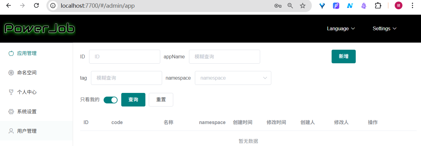This screenshot has width=421, height=146.
Task: Click the gear icon beside 系统设置
Action: click(11, 111)
